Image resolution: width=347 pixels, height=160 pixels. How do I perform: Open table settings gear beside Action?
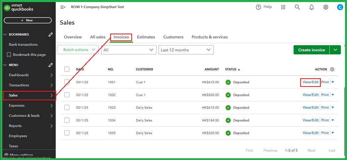pyautogui.click(x=332, y=69)
